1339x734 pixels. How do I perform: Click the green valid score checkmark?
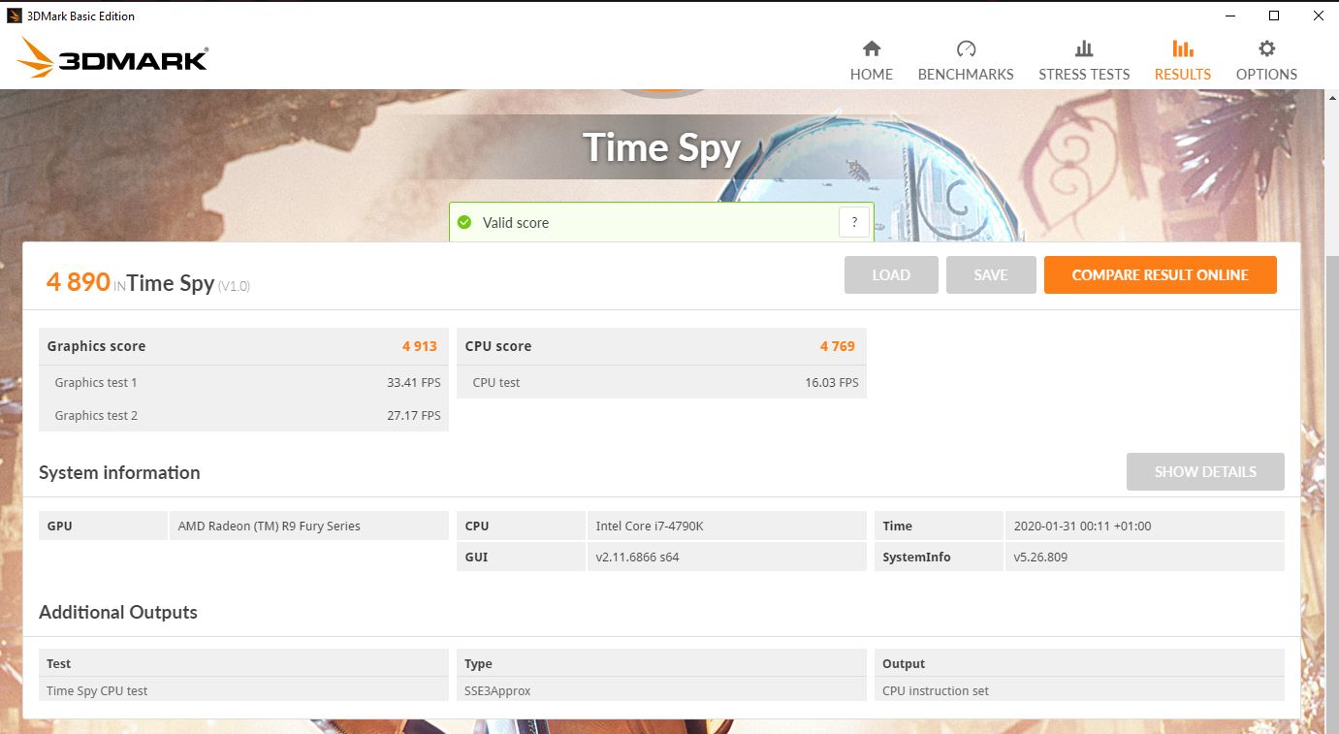click(464, 222)
